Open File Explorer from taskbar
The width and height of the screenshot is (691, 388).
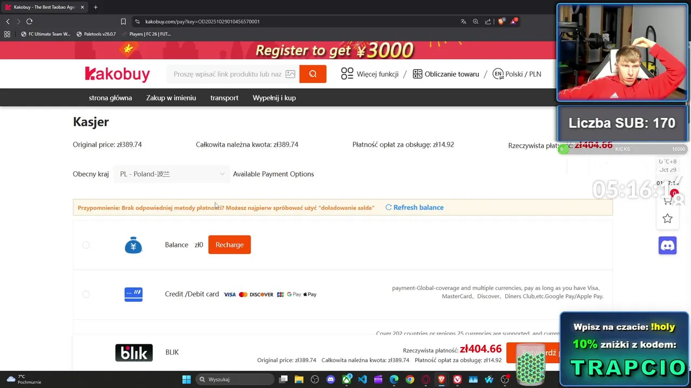299,379
